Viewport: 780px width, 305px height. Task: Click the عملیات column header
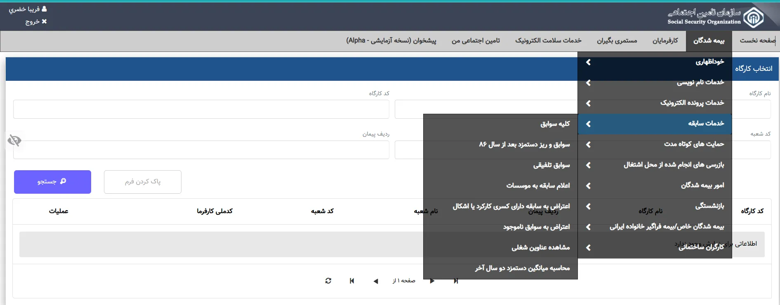(59, 211)
